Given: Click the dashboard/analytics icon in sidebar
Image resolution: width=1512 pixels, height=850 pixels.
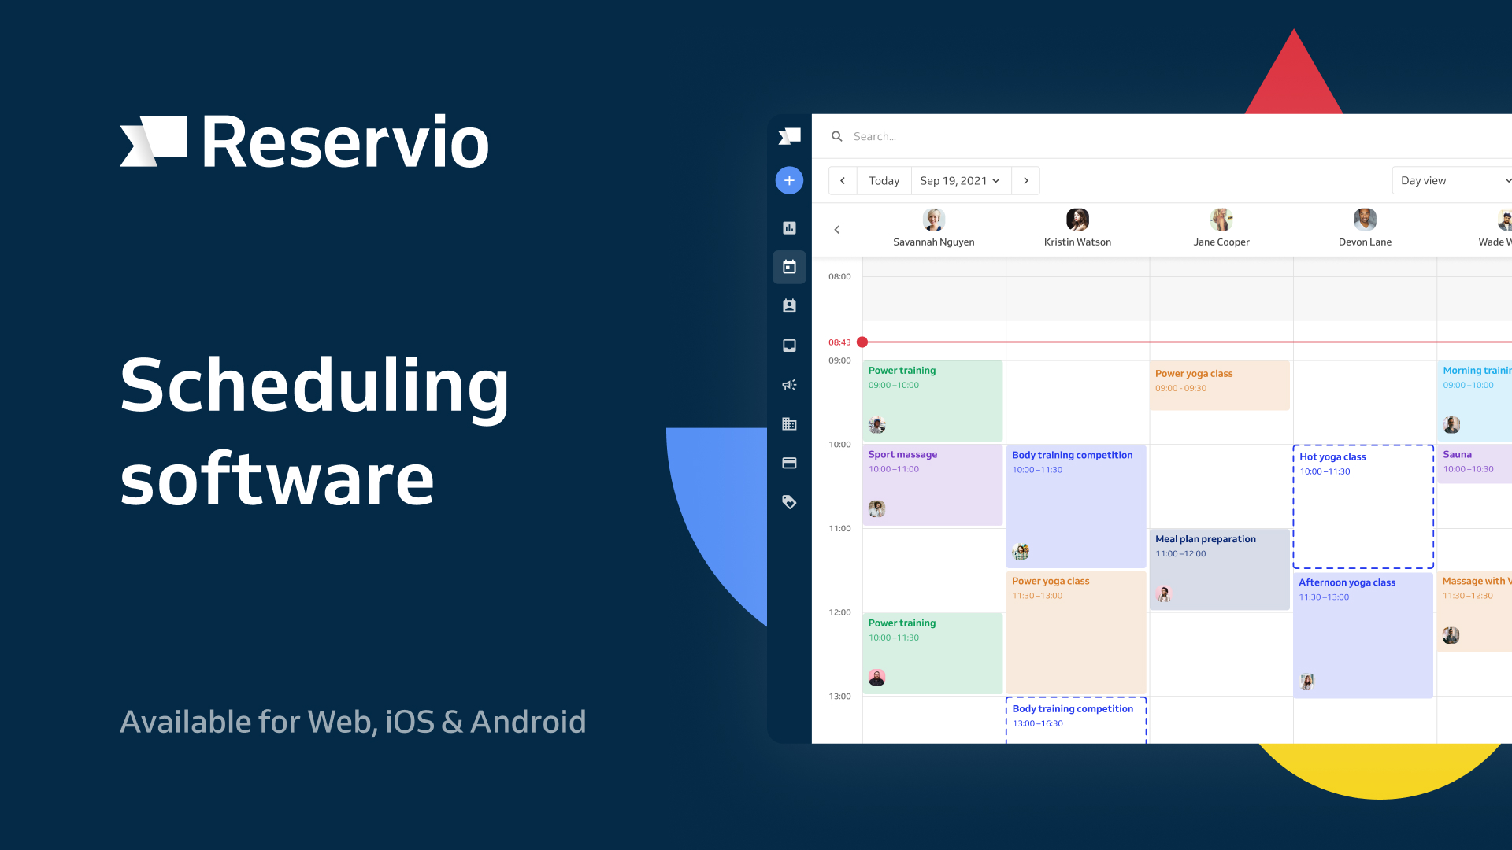Looking at the screenshot, I should click(x=789, y=227).
